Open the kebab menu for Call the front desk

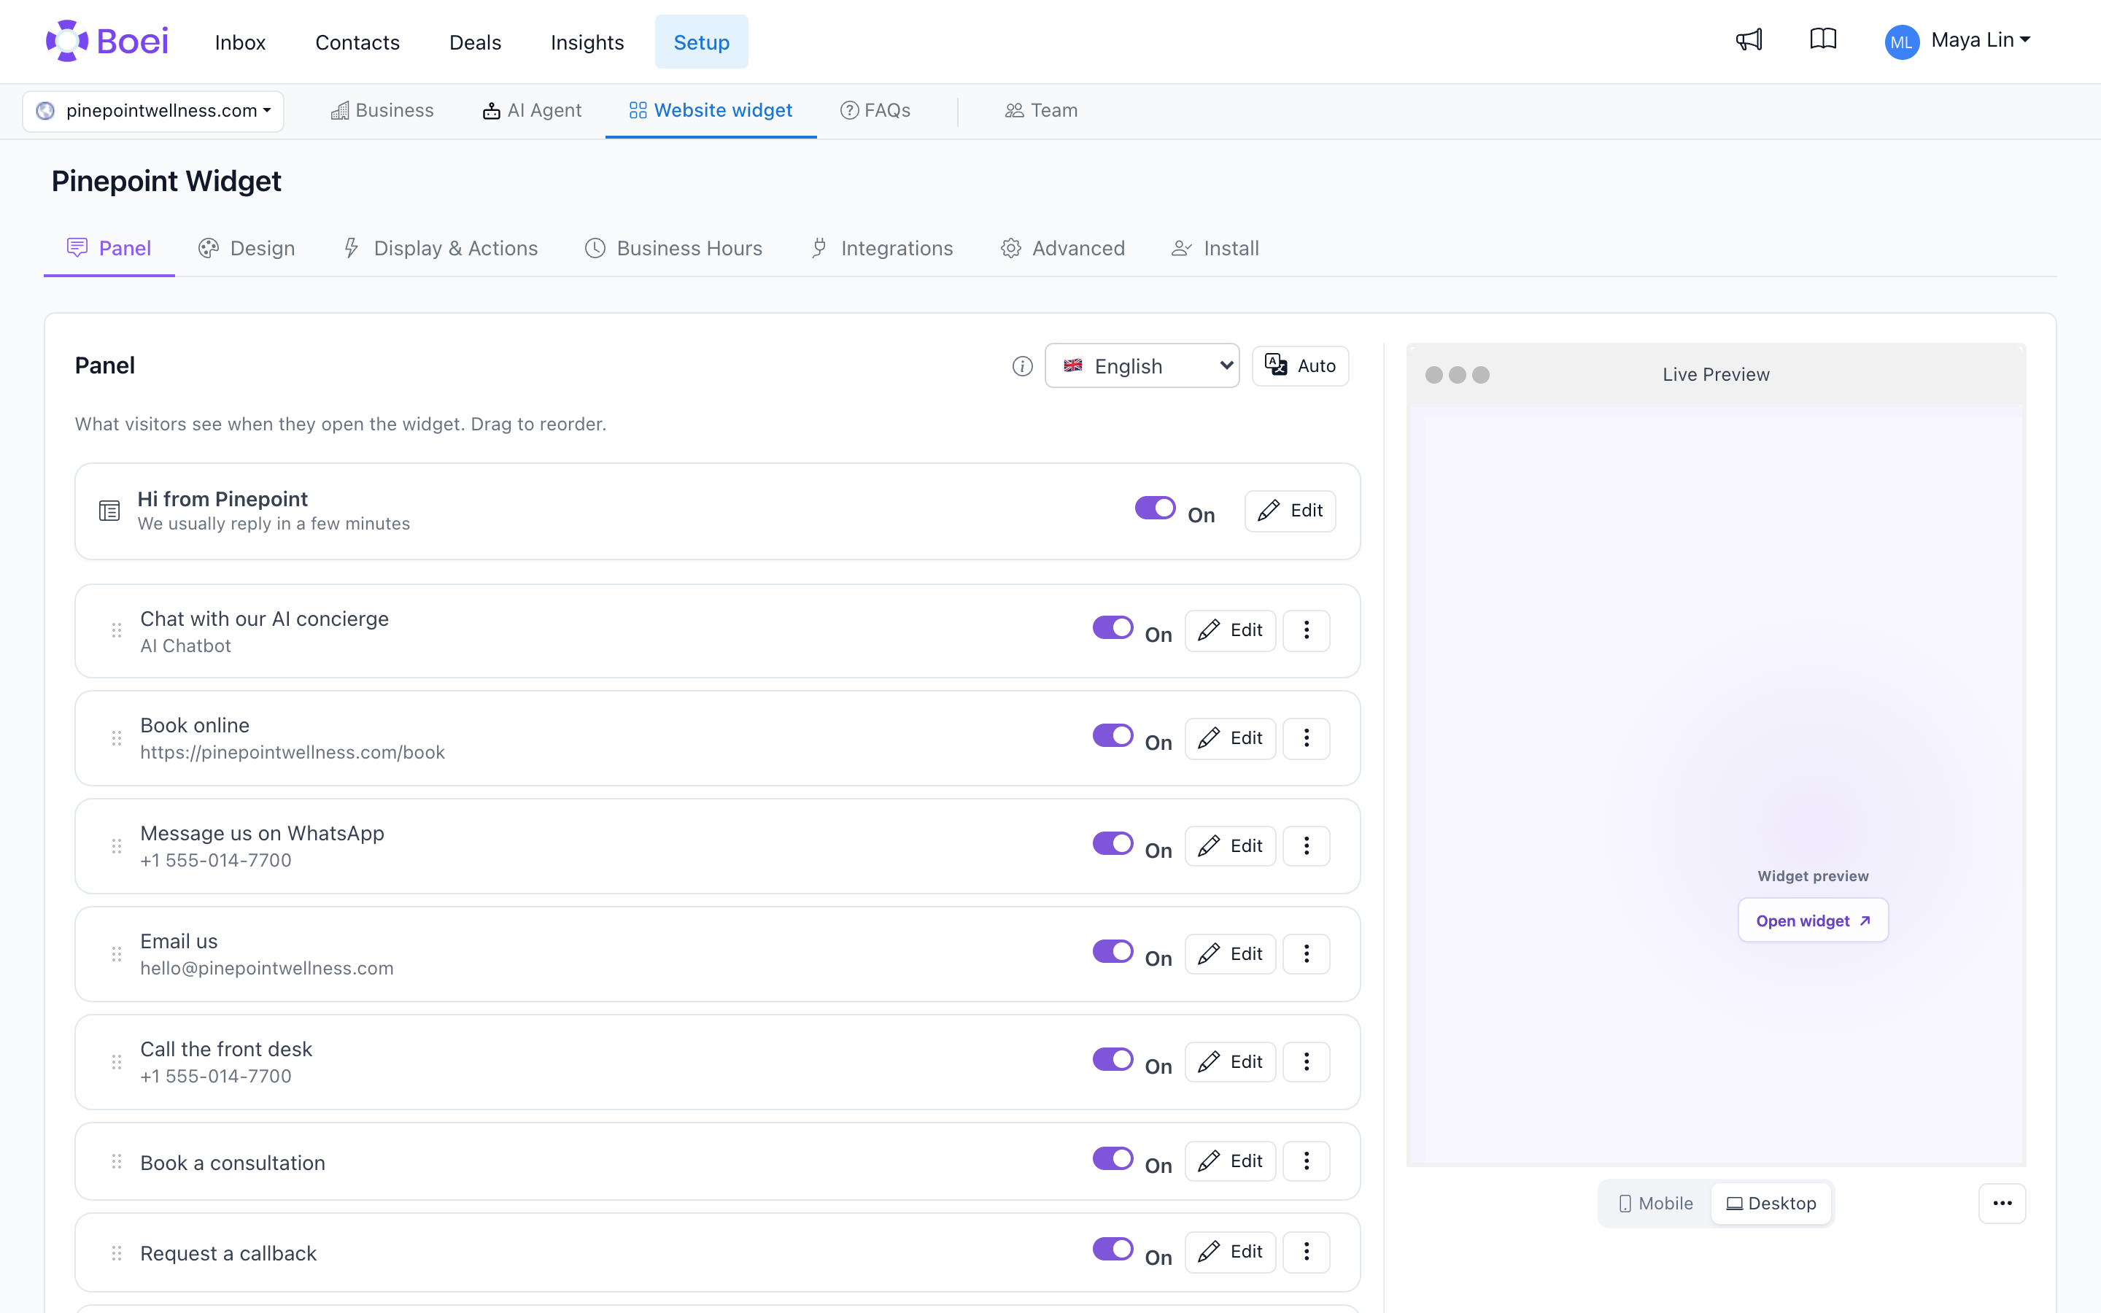[x=1306, y=1062]
